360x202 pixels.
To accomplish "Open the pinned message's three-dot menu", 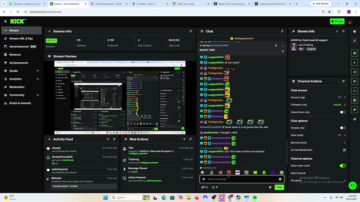I will click(x=283, y=45).
